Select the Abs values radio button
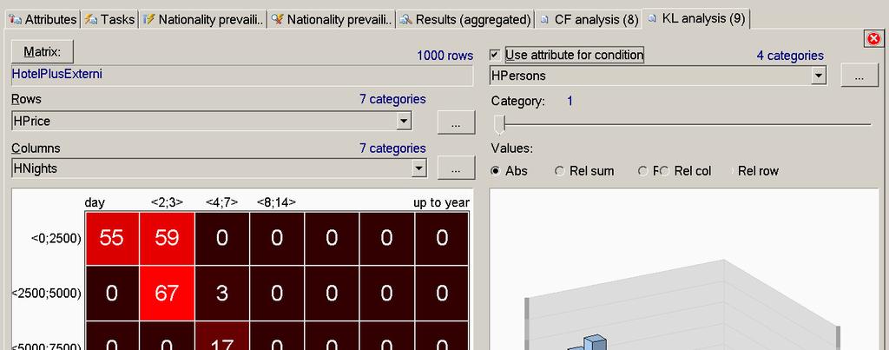 [496, 171]
